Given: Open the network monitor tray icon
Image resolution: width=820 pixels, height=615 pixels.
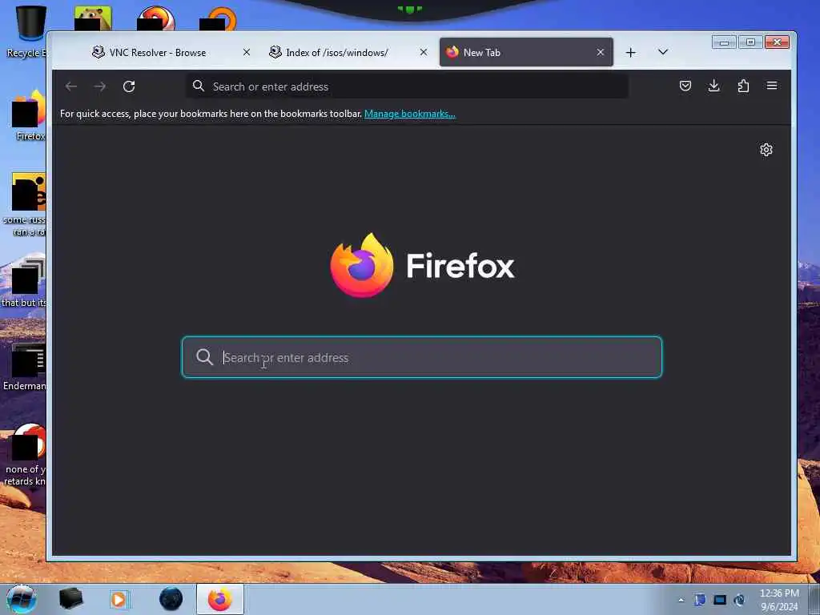Looking at the screenshot, I should 720,600.
